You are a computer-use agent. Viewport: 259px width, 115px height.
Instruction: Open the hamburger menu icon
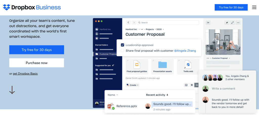click(254, 8)
